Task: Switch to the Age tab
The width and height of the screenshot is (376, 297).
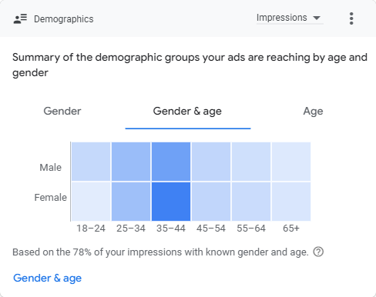Action: pos(313,112)
